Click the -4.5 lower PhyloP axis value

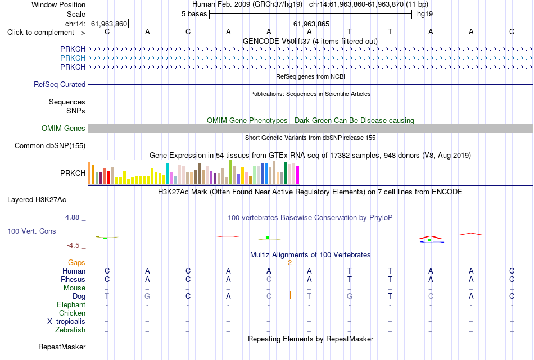(73, 245)
